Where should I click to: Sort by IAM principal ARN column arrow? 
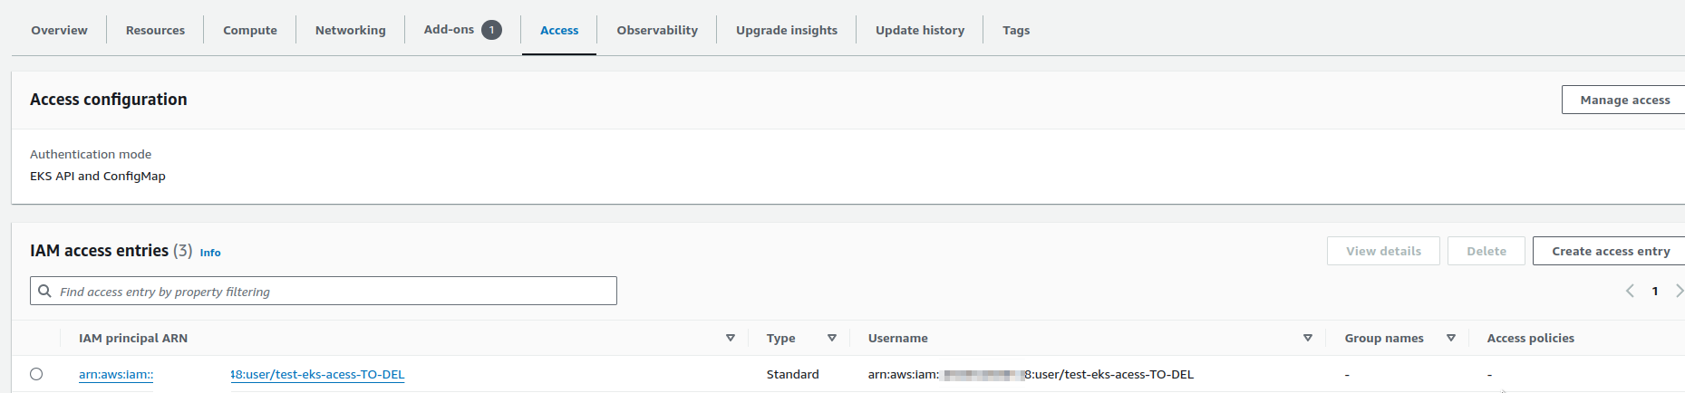pyautogui.click(x=731, y=338)
